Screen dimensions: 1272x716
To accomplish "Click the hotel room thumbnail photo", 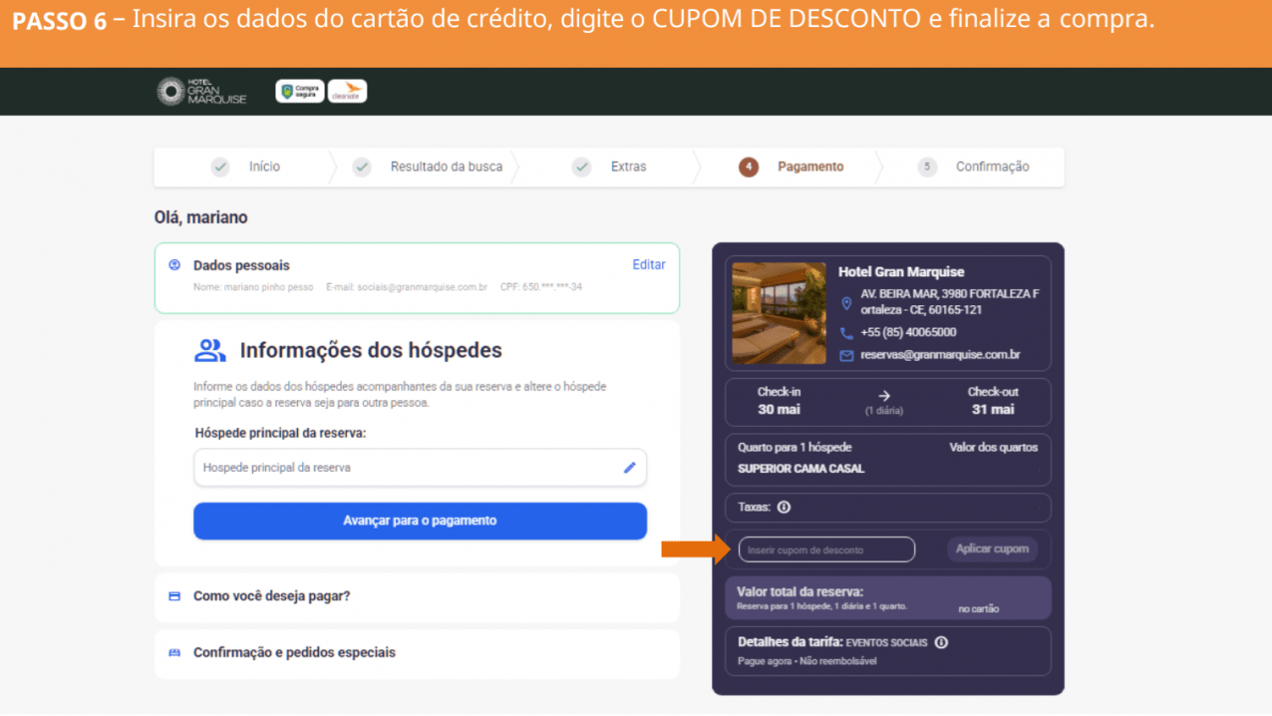I will click(x=779, y=313).
